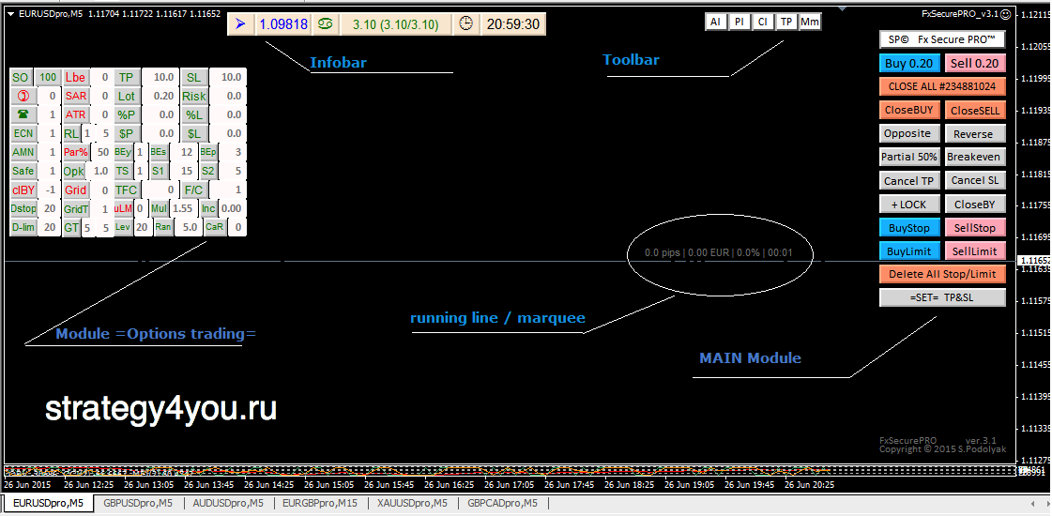Toggle the Safe option in options module
The image size is (1052, 516).
pyautogui.click(x=23, y=171)
